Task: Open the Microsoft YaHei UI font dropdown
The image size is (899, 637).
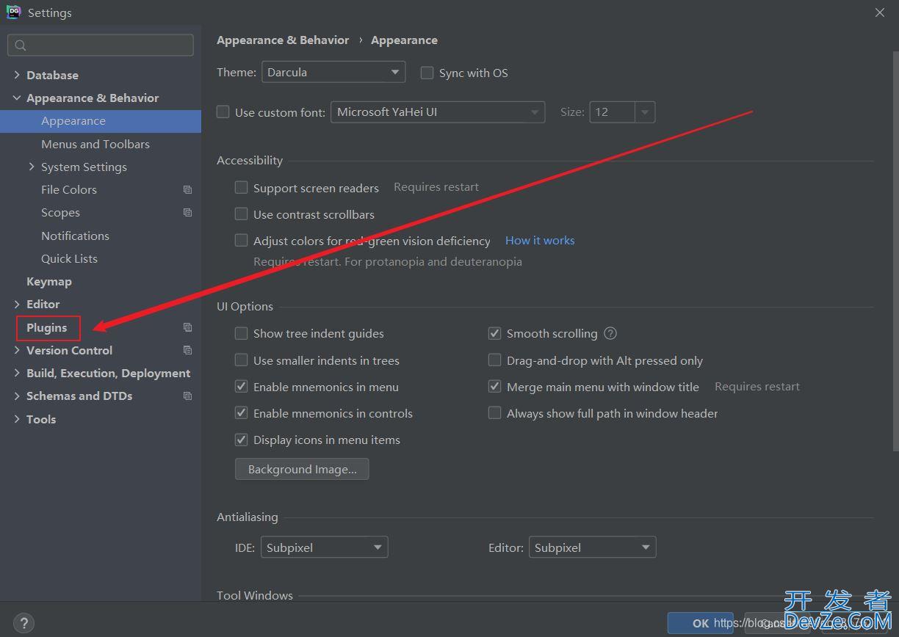Action: pyautogui.click(x=438, y=112)
